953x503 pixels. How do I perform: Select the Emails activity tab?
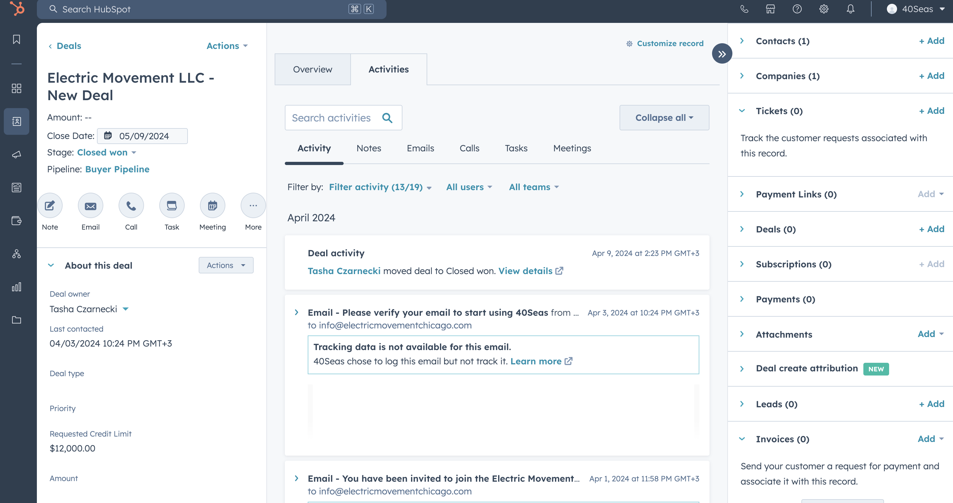click(420, 148)
